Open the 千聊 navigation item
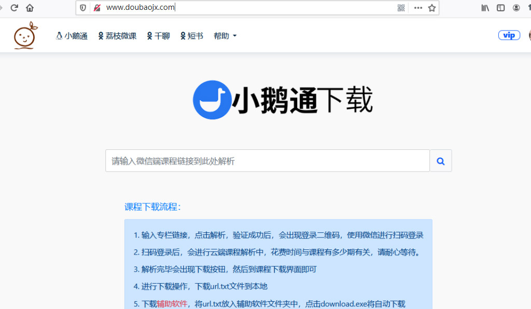Viewport: 531px width, 309px height. 159,36
